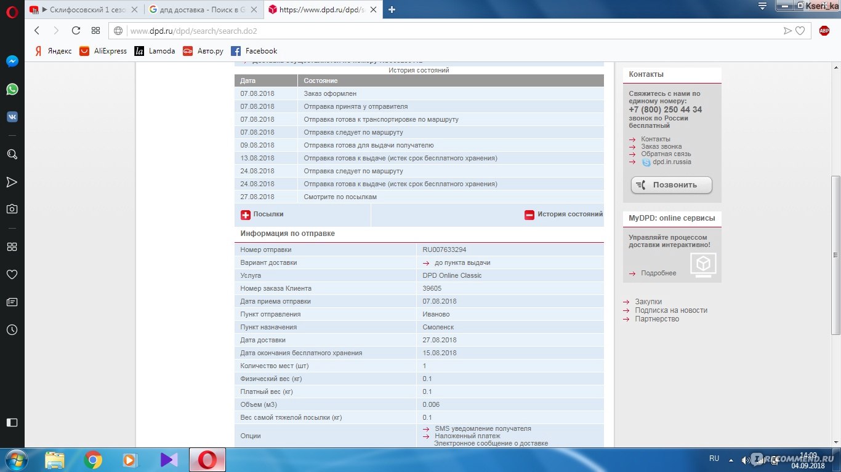Open the start page grid button in toolbar

tap(95, 31)
